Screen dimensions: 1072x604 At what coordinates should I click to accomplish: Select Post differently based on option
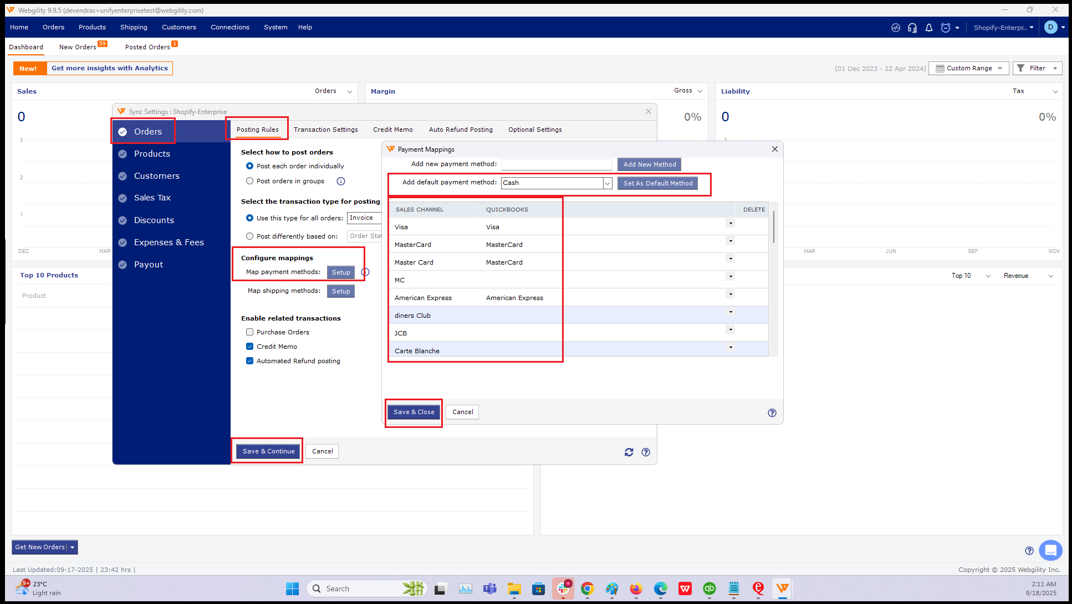click(249, 236)
